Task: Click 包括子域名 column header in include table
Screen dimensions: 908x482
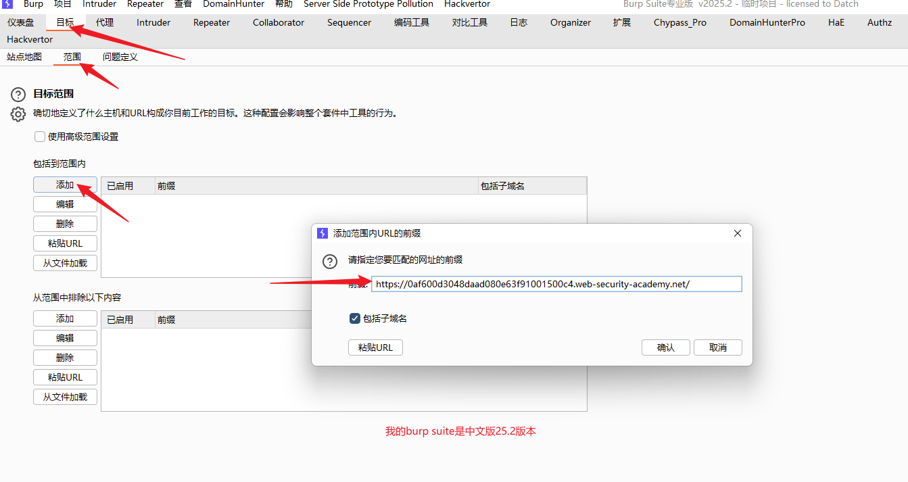Action: coord(532,186)
